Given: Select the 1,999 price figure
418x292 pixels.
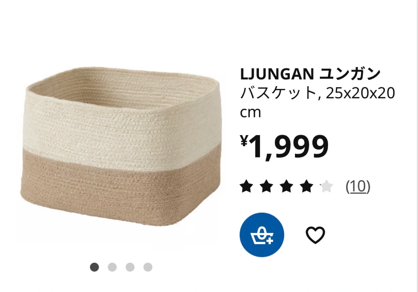Looking at the screenshot, I should pyautogui.click(x=289, y=147).
